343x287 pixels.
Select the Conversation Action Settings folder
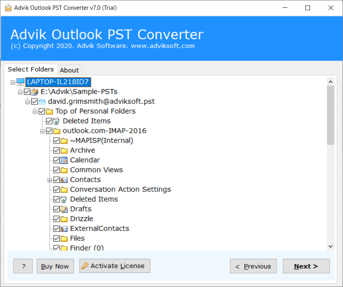click(x=120, y=189)
